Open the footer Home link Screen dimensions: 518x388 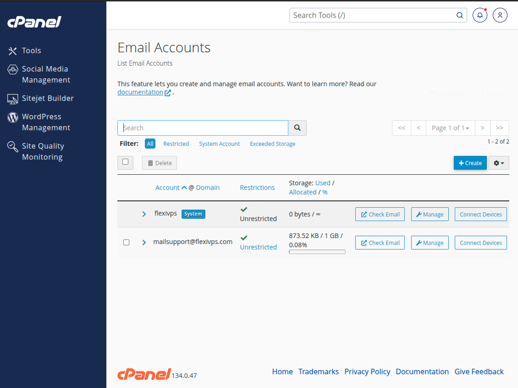point(282,371)
